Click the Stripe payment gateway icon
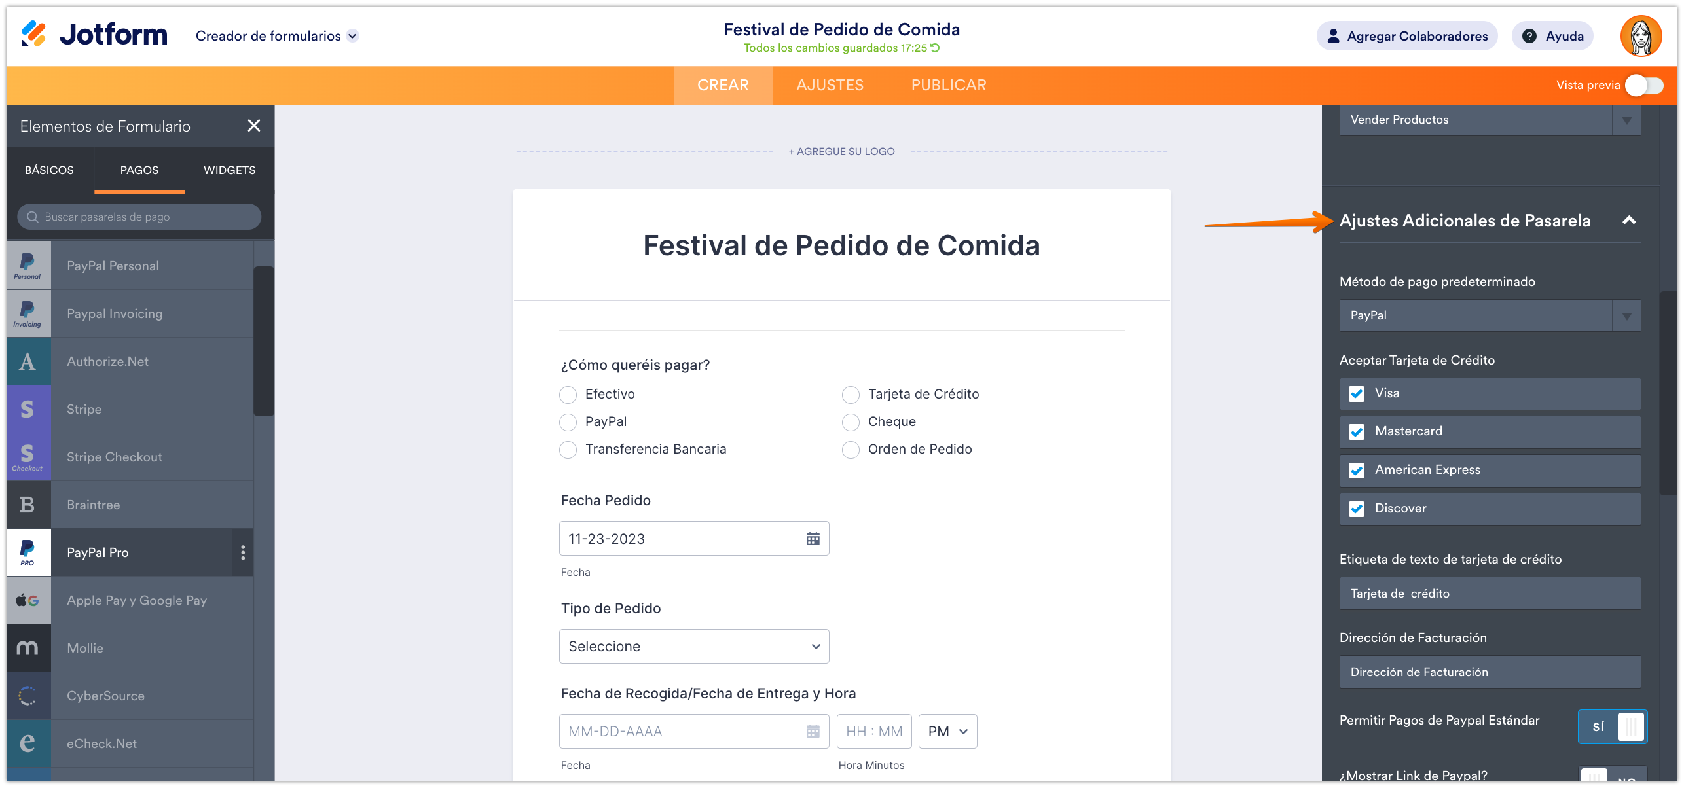The height and width of the screenshot is (788, 1684). coord(27,409)
